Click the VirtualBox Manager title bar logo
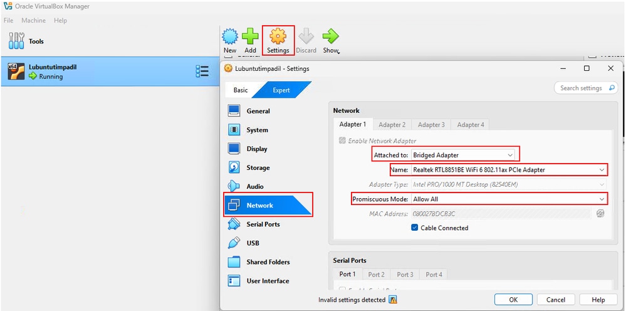Viewport: 626px width, 311px height. coord(8,6)
